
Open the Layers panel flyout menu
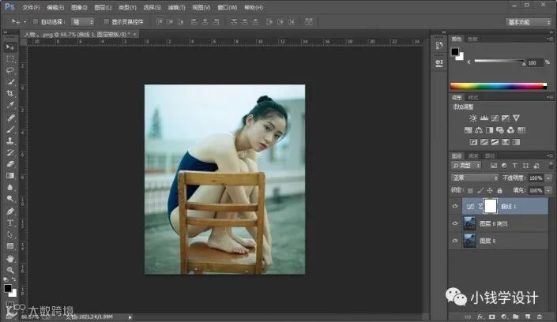tap(550, 155)
